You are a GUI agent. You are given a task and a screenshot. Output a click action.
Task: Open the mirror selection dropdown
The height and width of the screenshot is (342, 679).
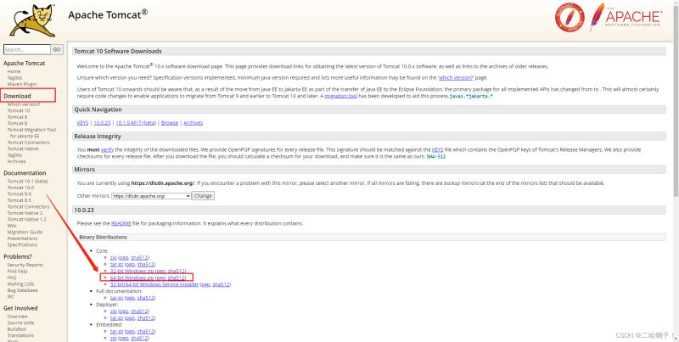point(151,195)
